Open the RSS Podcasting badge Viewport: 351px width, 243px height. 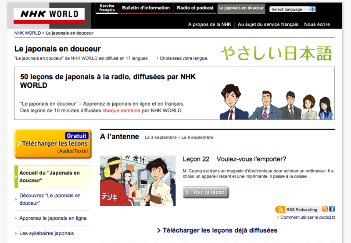coord(297,210)
